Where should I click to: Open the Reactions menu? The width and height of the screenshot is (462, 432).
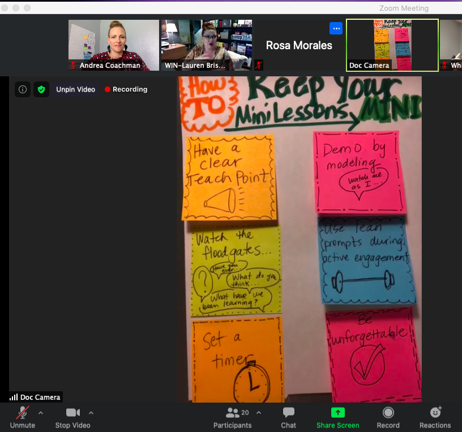click(x=435, y=417)
